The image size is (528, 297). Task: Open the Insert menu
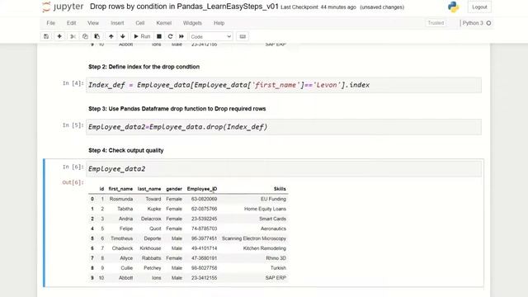pyautogui.click(x=117, y=23)
